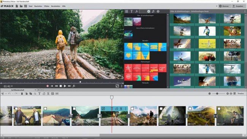This screenshot has width=247, height=139.
Task: Open the preview monitor three-dot menu
Action: coord(122,86)
